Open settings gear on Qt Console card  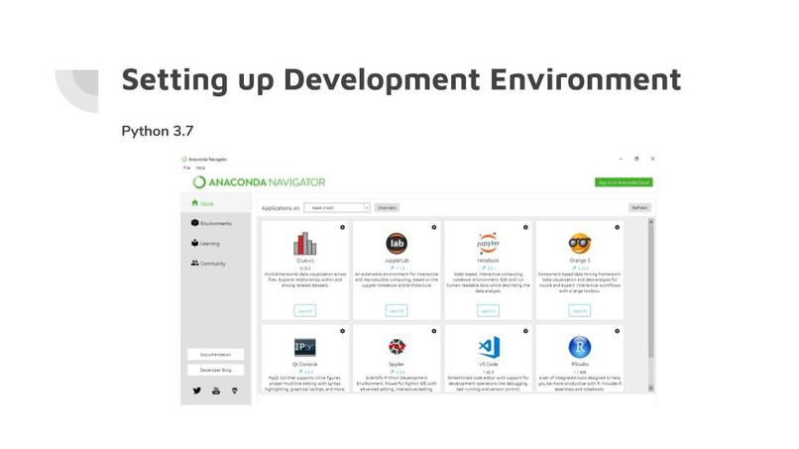(x=342, y=331)
